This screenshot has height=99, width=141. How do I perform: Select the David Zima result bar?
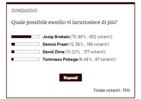tap(25, 52)
